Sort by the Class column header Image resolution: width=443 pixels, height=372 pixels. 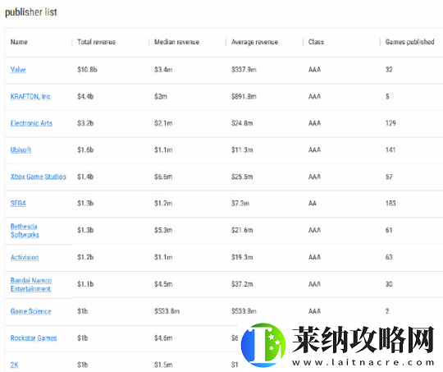[316, 42]
